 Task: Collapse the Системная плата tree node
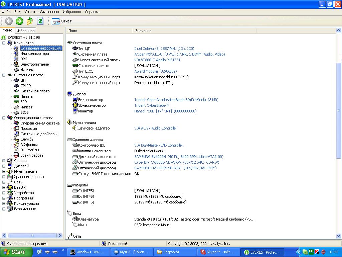click(4, 75)
